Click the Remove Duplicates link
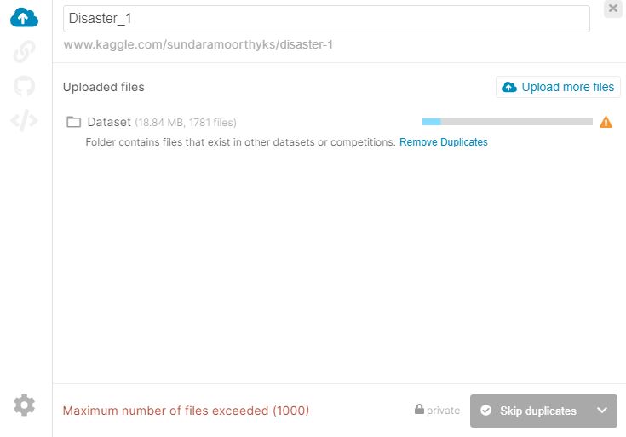This screenshot has height=437, width=626. pos(443,142)
